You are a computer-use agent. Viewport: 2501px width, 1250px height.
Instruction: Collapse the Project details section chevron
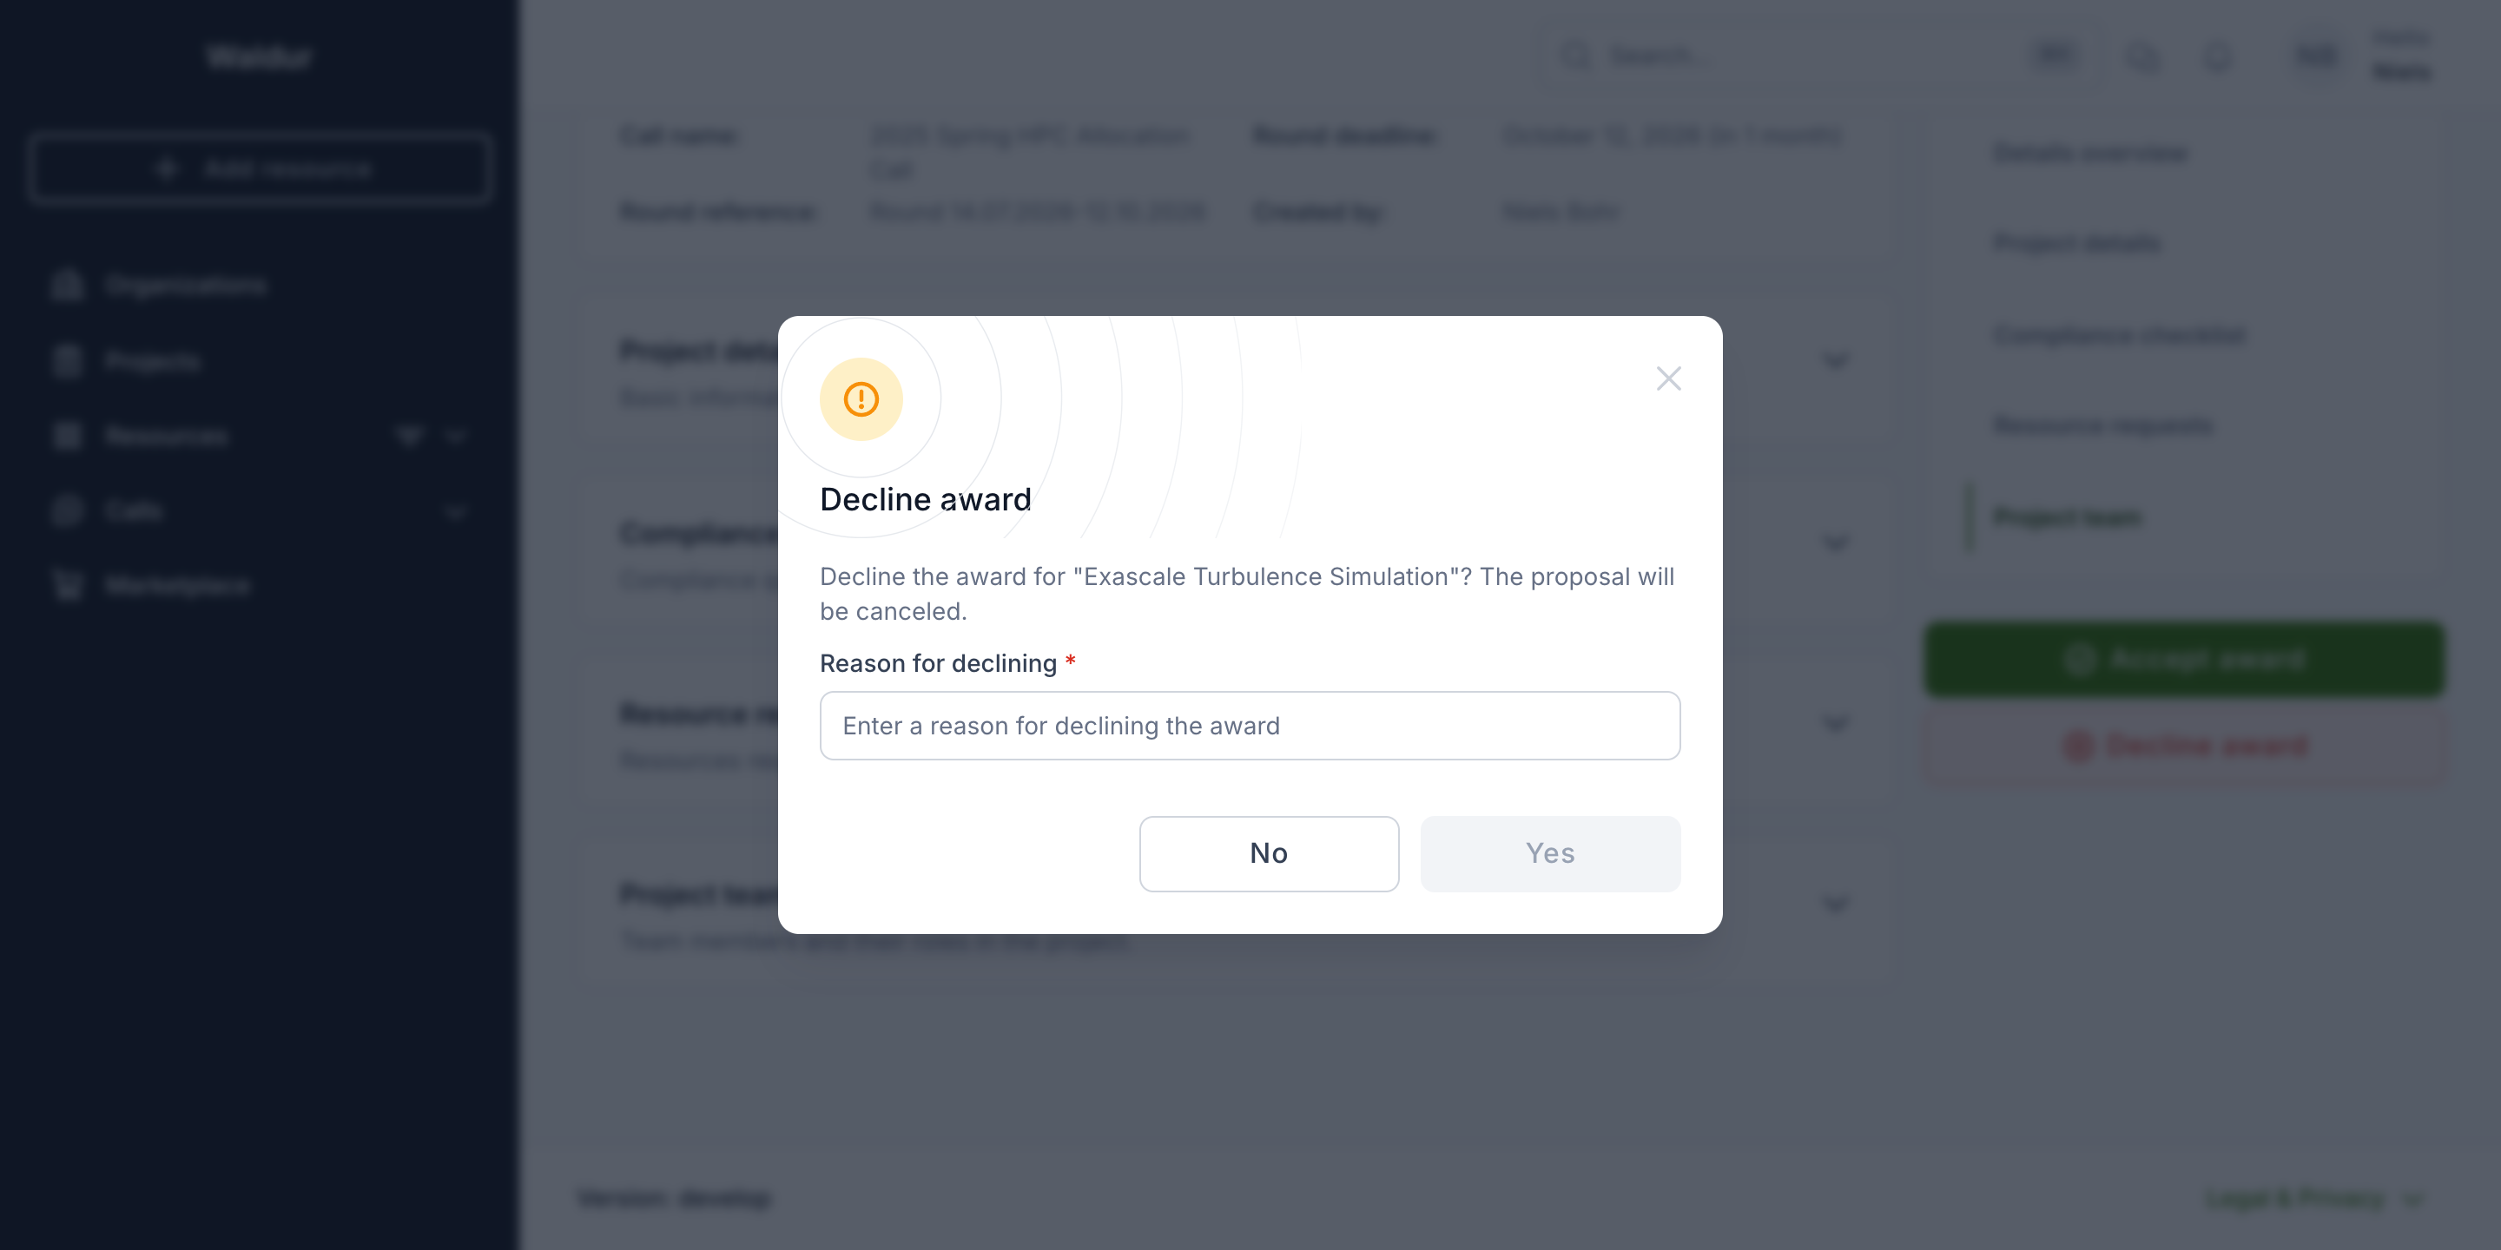1834,361
